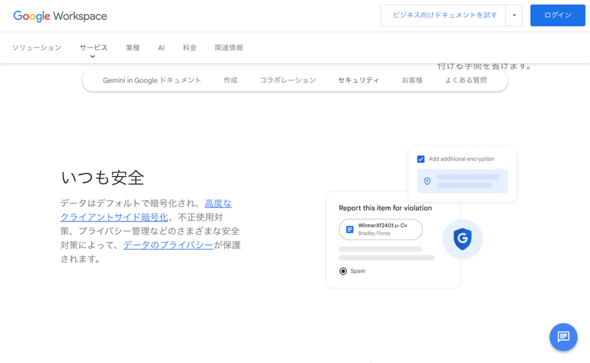Open dropdown arrow next to ビジネス向けドキュメントを試す
Viewport: 590px width, 363px height.
click(x=514, y=16)
